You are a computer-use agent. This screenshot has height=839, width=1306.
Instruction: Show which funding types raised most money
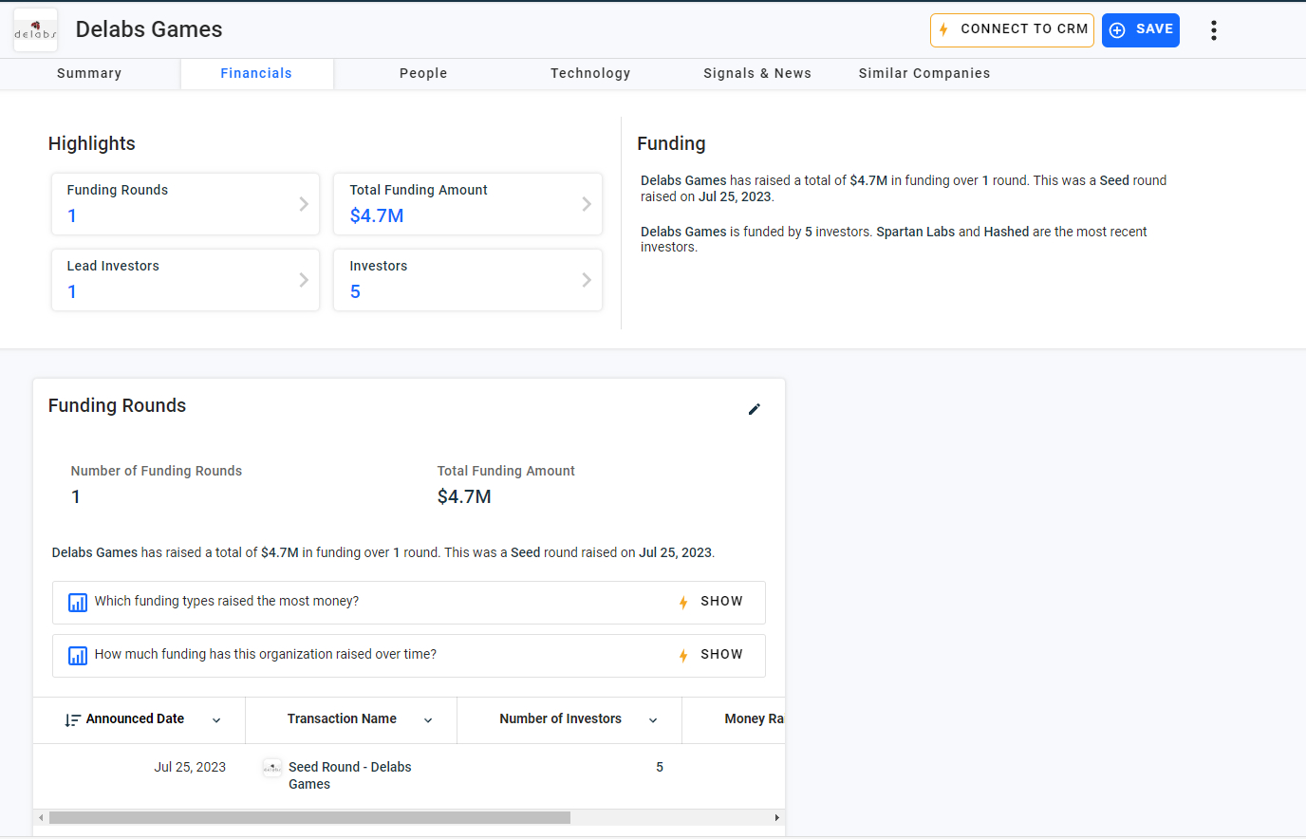721,602
